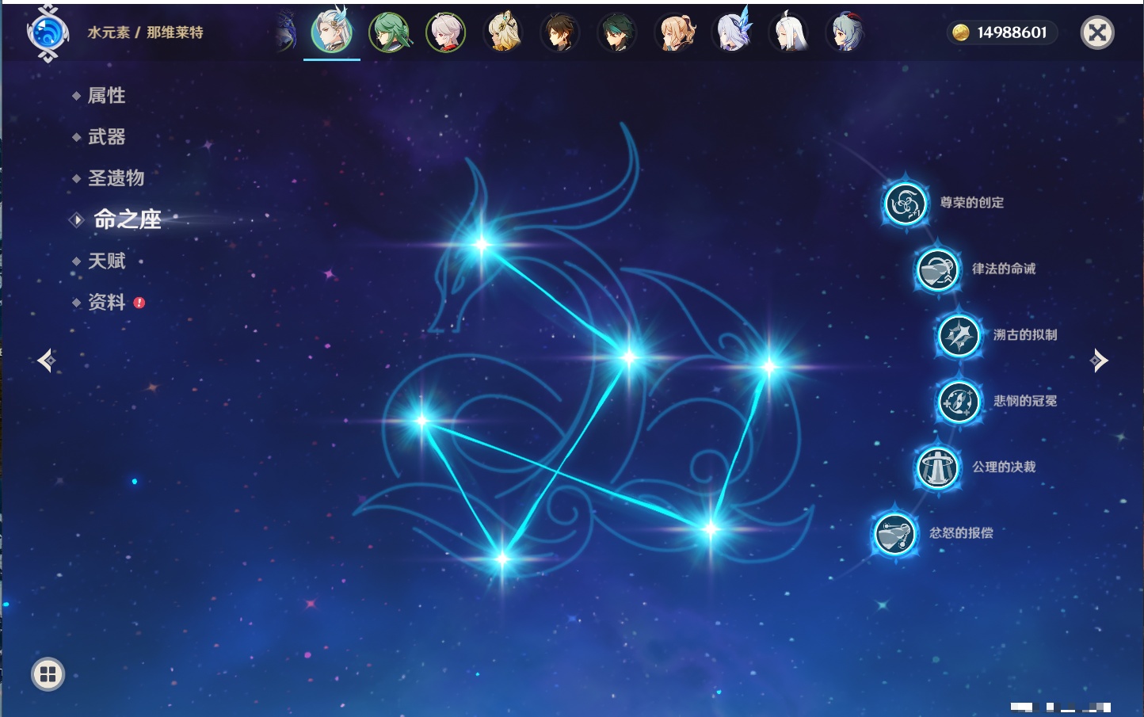The height and width of the screenshot is (717, 1144).
Task: Click the 悲悯的冠冕 label
Action: click(1025, 401)
